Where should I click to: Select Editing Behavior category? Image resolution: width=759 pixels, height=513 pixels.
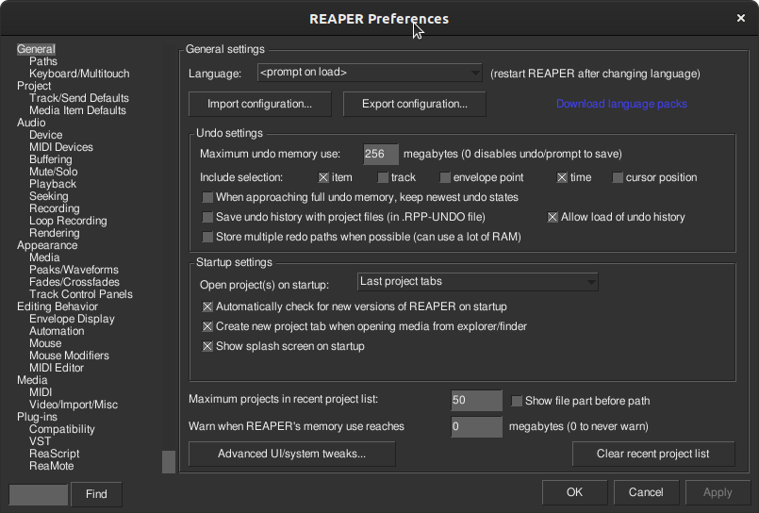tap(58, 306)
